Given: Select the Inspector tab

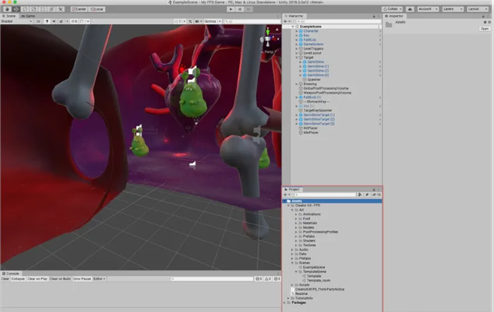Looking at the screenshot, I should click(395, 16).
